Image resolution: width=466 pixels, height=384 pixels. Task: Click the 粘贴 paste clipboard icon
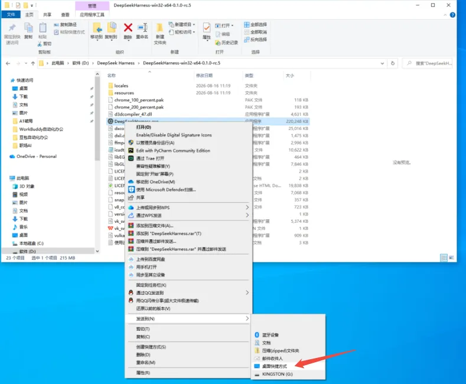[43, 28]
